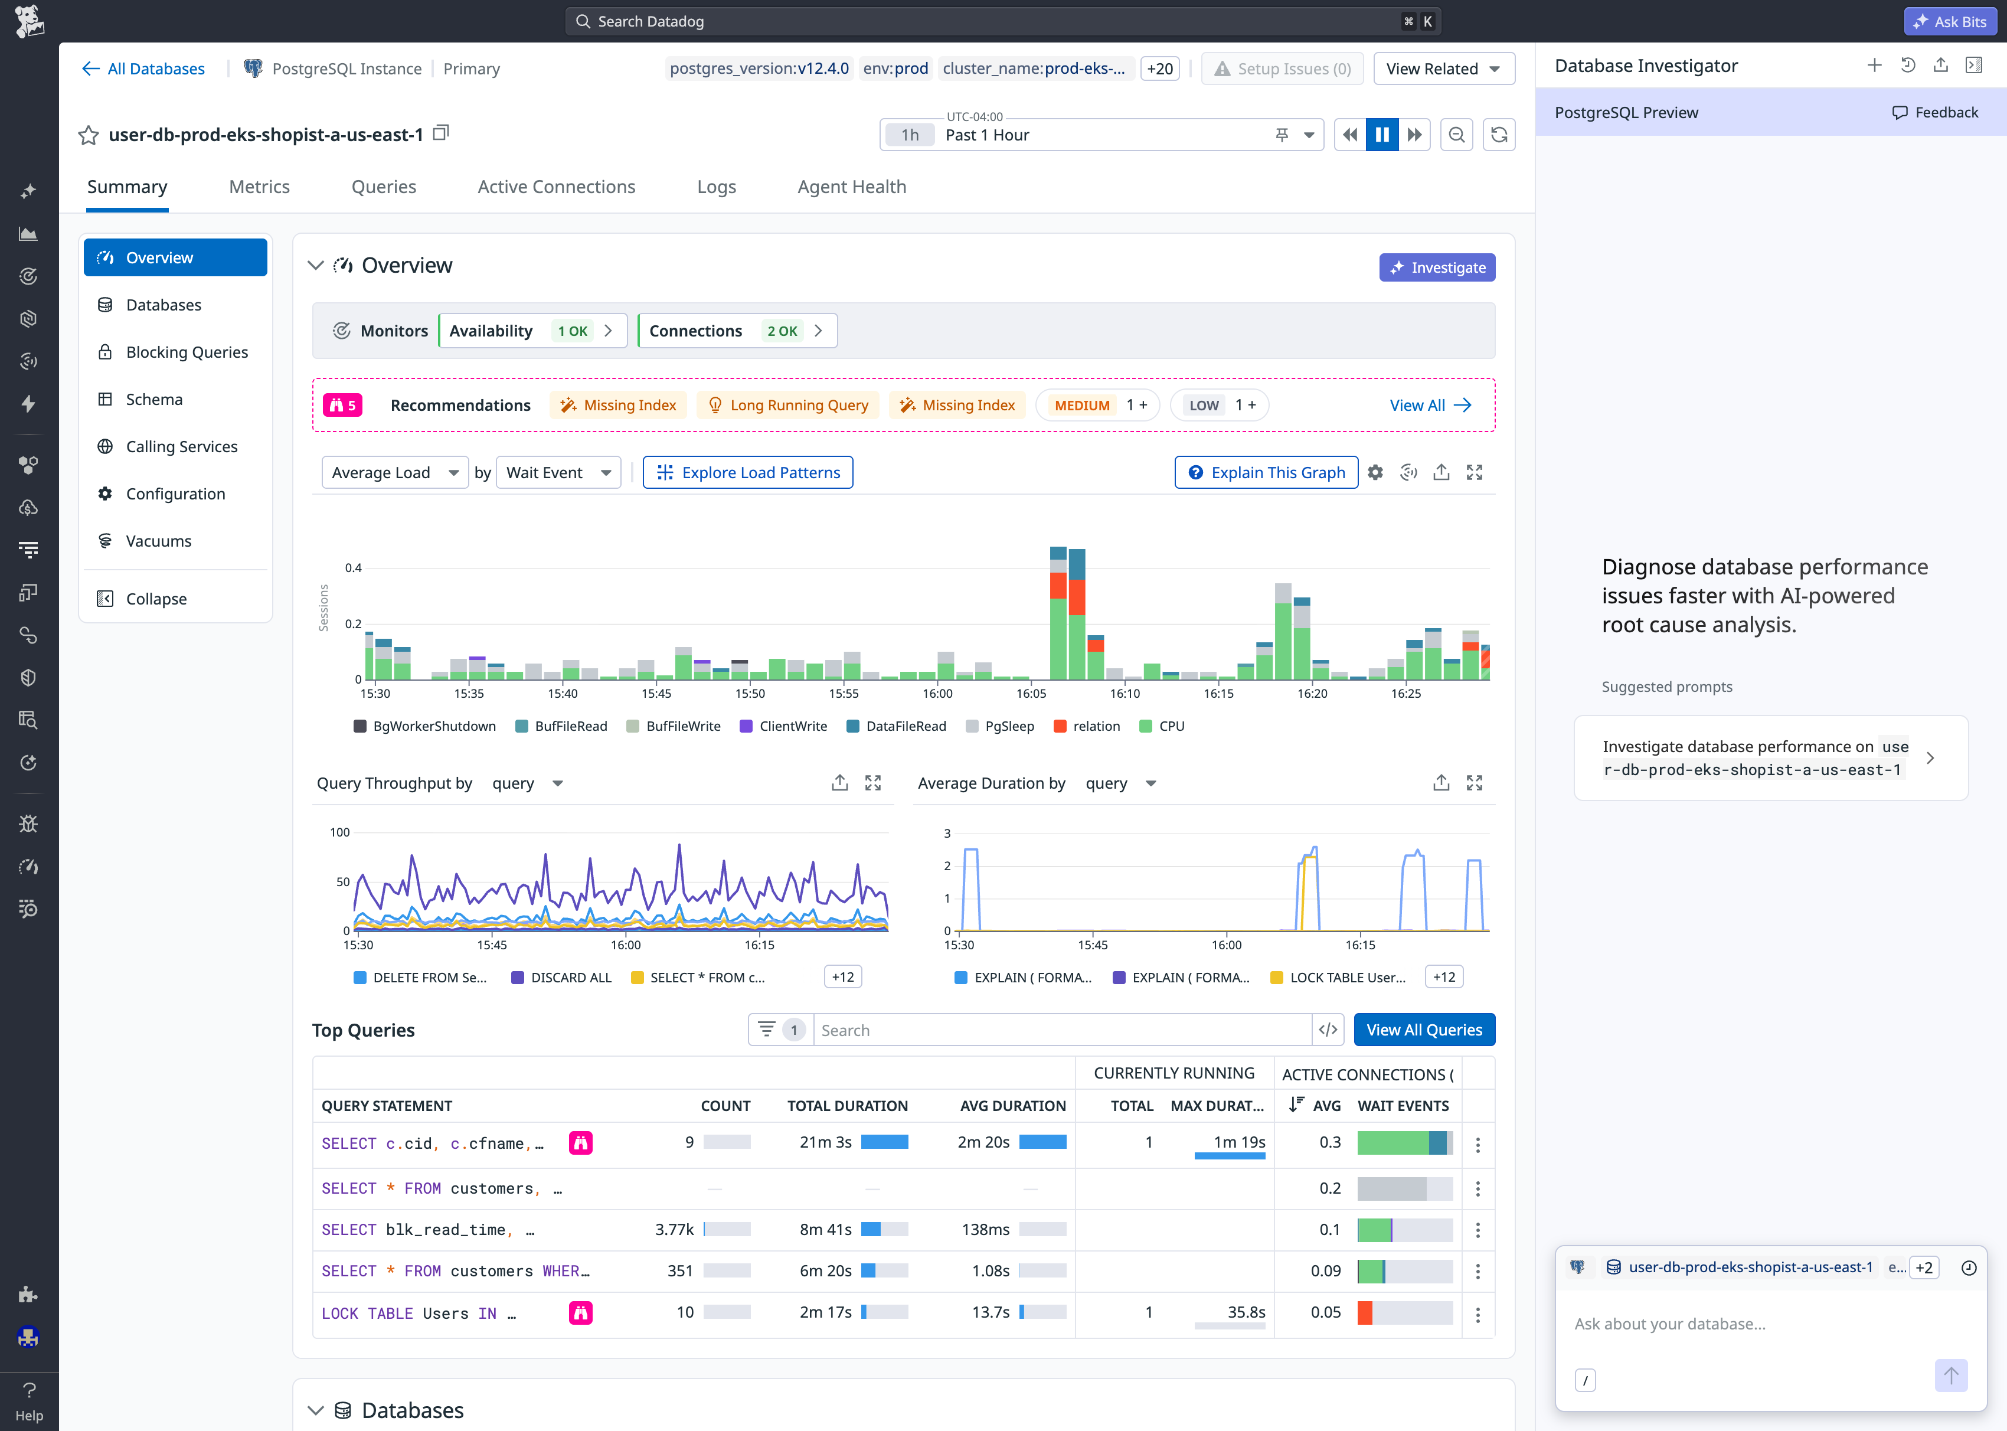
Task: Change Query Throughput grouping by query dropdown
Action: (x=528, y=783)
